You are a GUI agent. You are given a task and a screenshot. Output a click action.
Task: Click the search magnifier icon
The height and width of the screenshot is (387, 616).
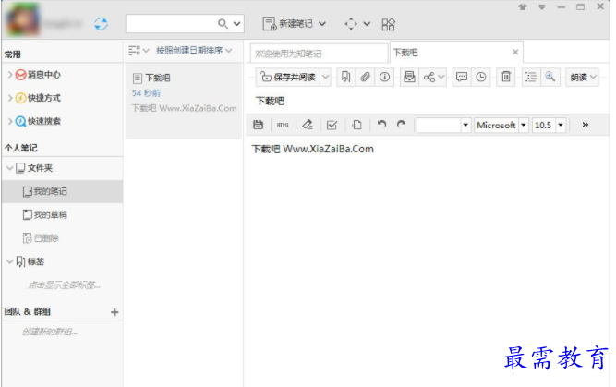coord(223,24)
